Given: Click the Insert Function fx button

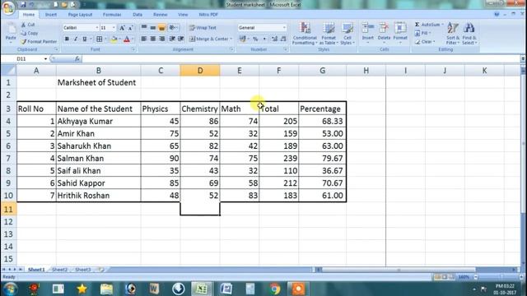Looking at the screenshot, I should click(77, 58).
